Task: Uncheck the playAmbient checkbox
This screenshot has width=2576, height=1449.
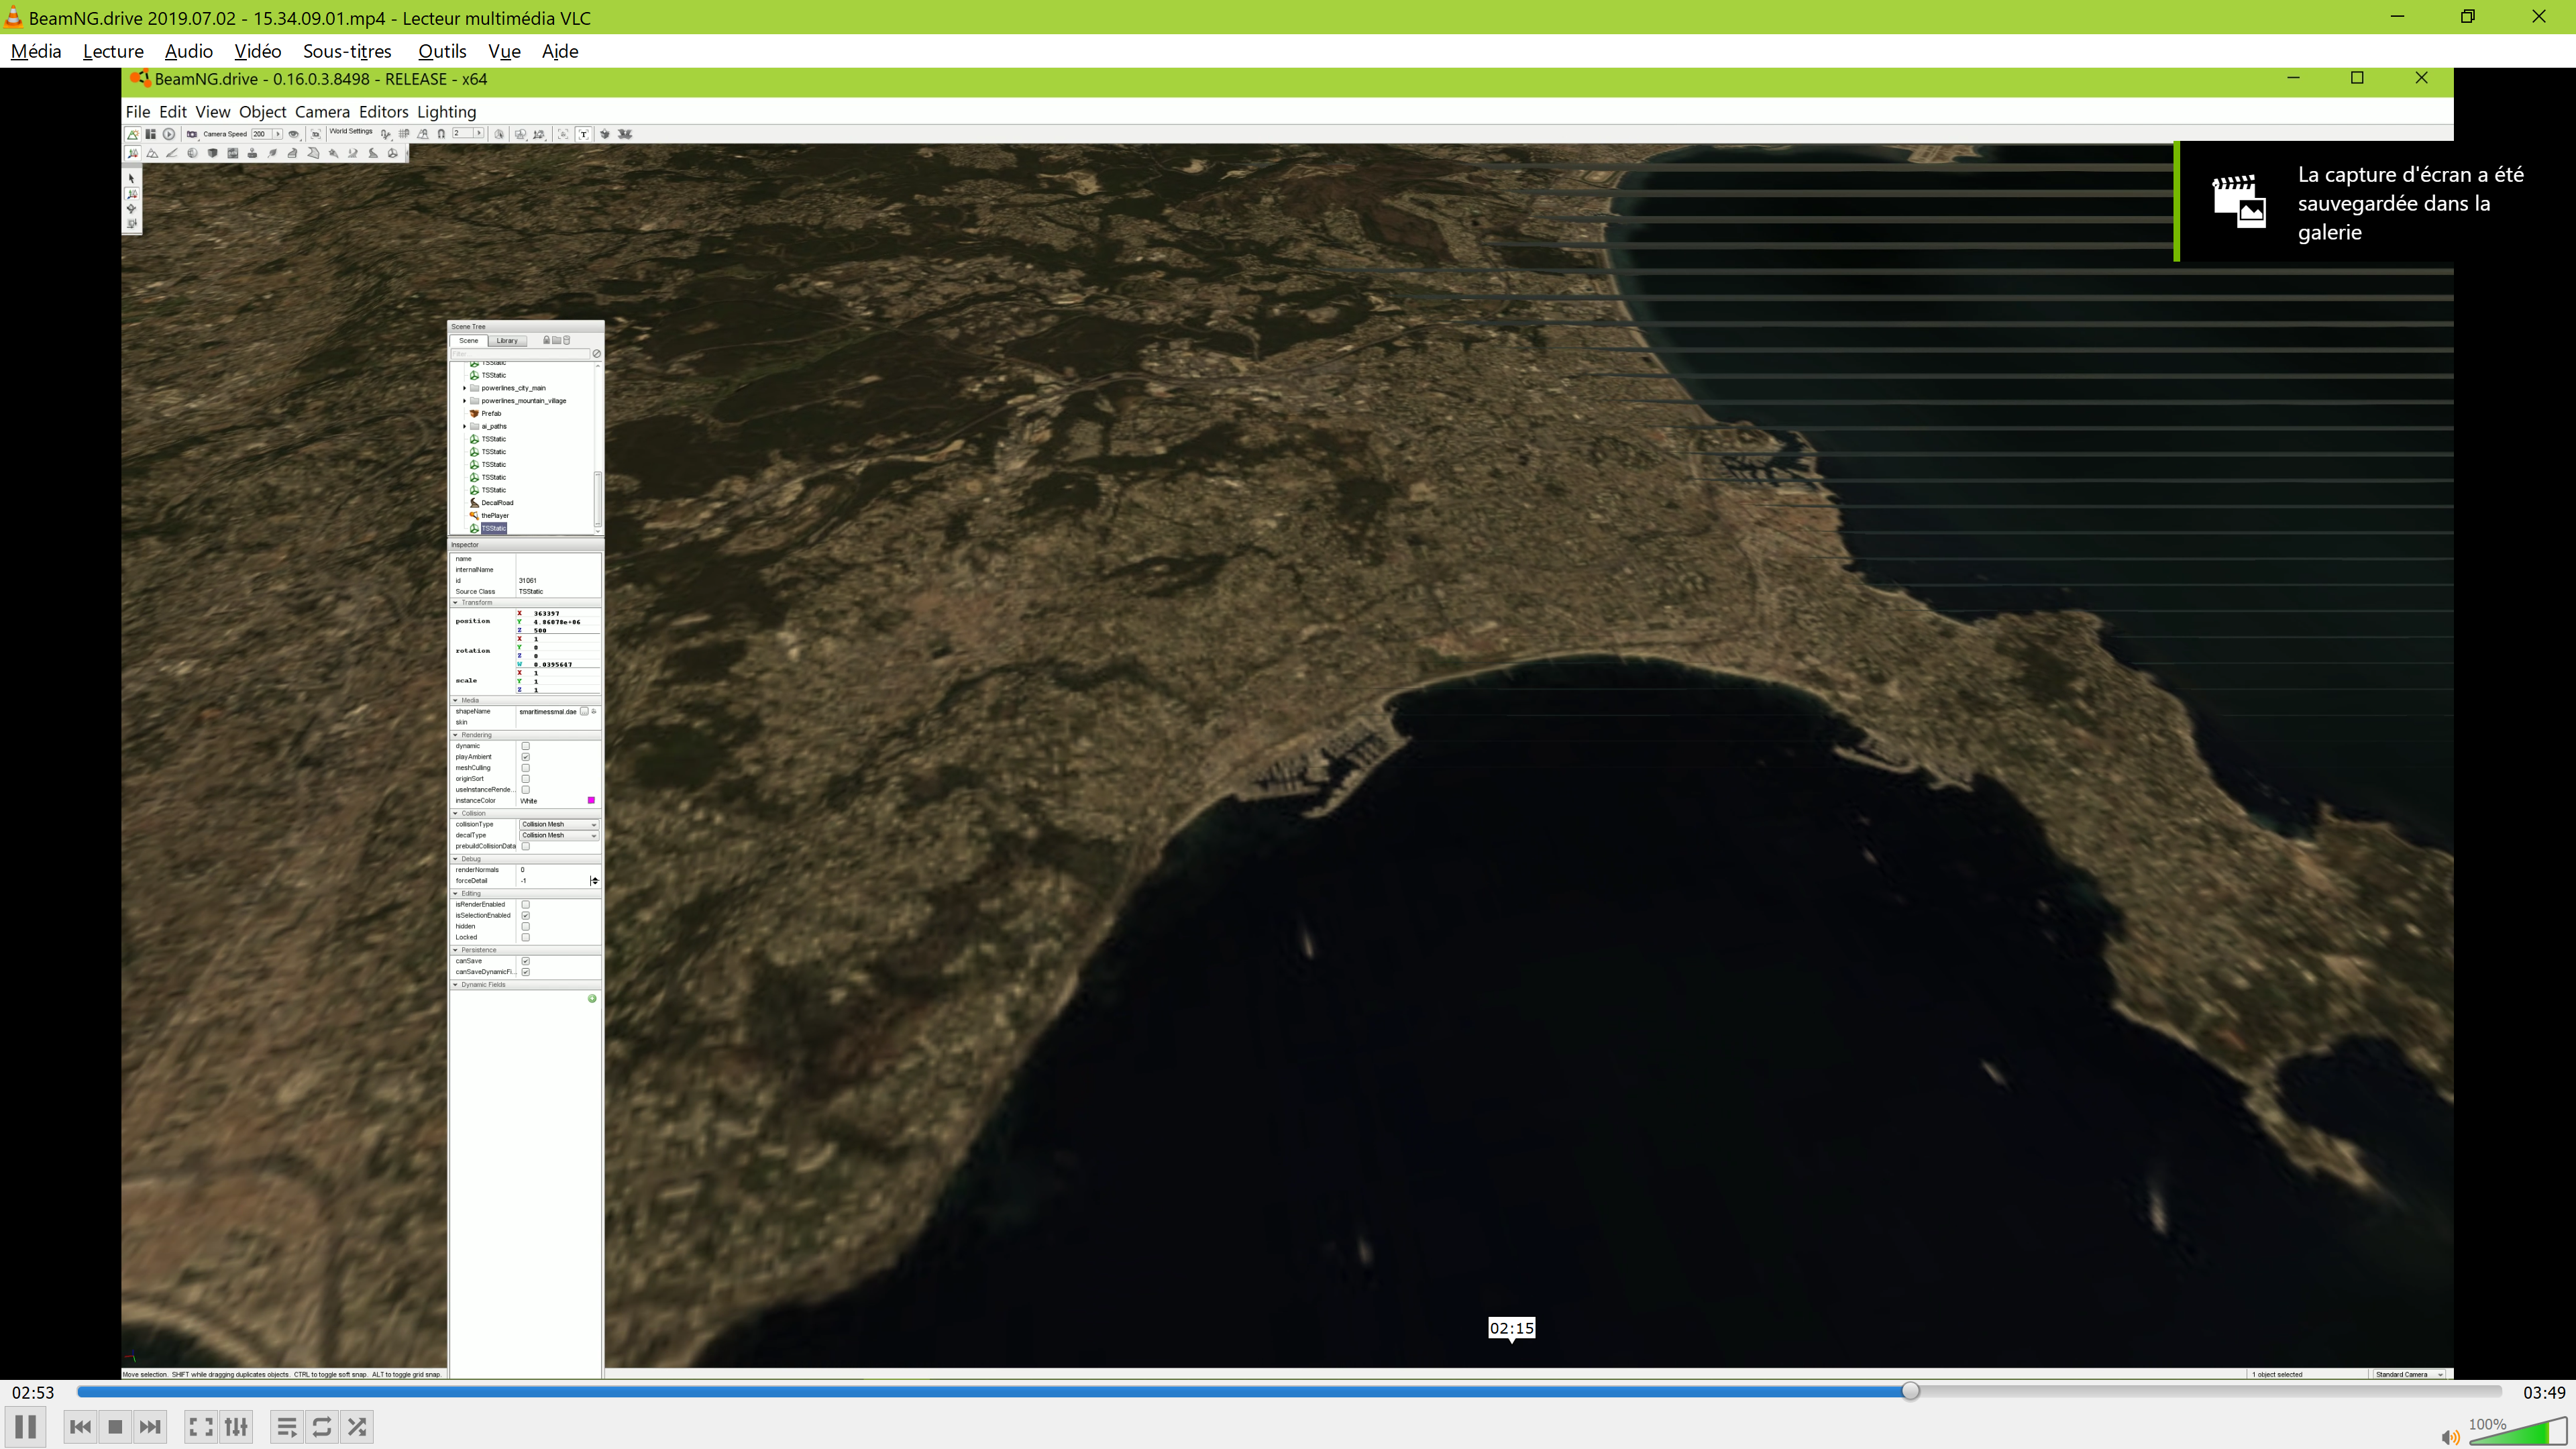Action: click(526, 757)
